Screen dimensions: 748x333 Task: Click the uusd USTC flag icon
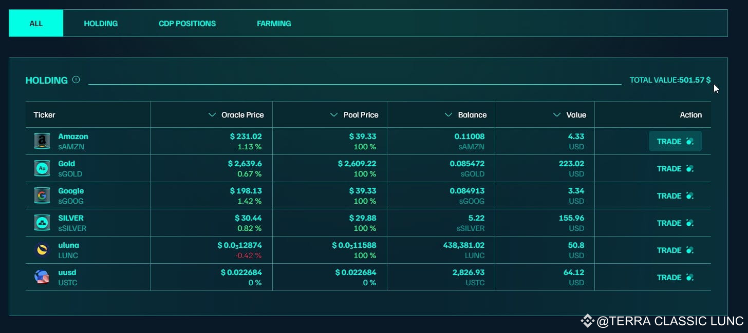coord(42,277)
